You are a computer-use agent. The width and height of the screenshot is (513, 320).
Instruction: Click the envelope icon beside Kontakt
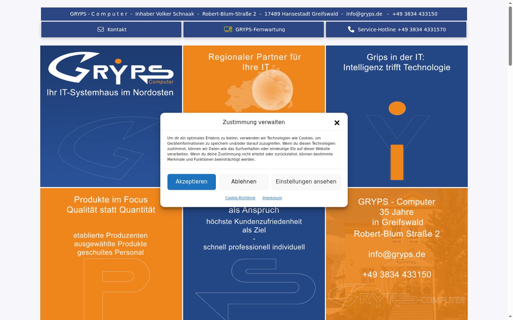coord(101,30)
